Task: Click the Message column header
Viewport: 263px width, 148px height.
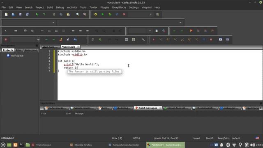Action: pos(79,113)
